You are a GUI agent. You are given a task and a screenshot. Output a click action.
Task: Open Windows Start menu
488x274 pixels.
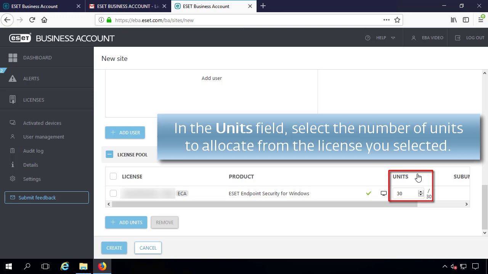tap(9, 266)
